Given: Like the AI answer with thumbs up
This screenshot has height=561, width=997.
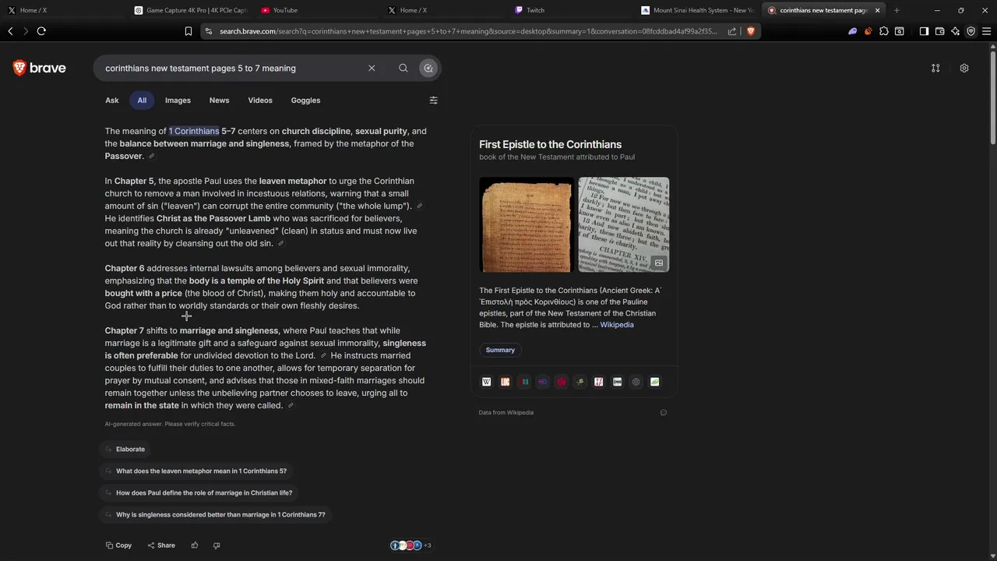Looking at the screenshot, I should coord(195,545).
